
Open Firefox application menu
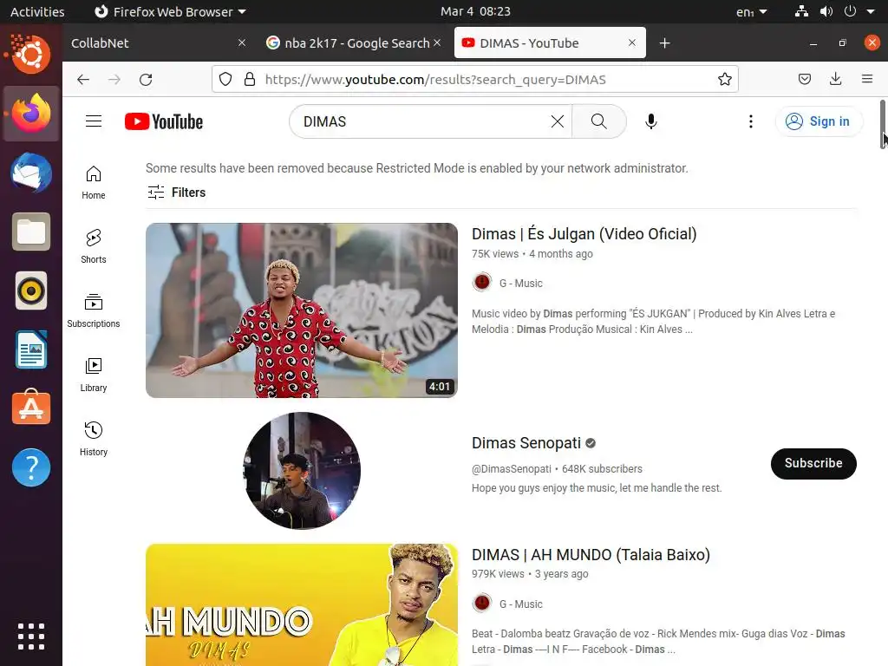tap(866, 79)
